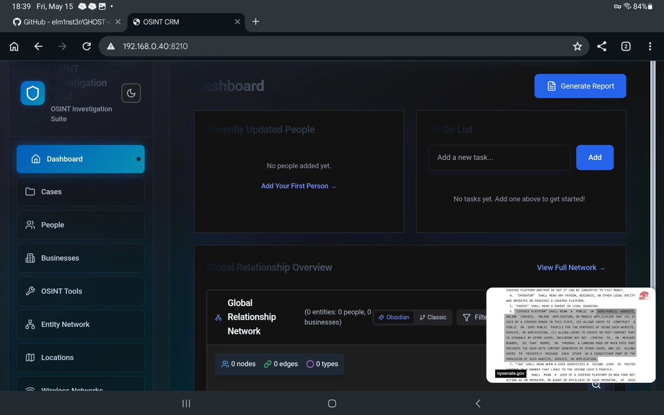The height and width of the screenshot is (415, 664).
Task: Open Cases in the sidebar
Action: tap(81, 192)
